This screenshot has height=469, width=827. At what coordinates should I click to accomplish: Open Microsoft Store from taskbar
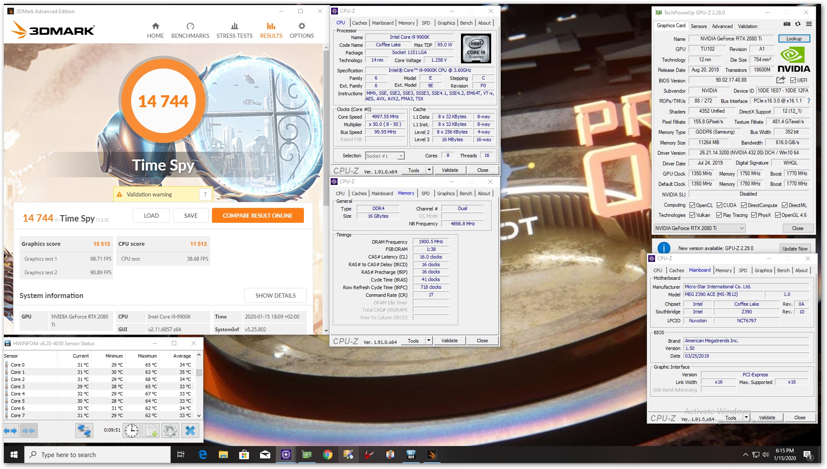[244, 455]
